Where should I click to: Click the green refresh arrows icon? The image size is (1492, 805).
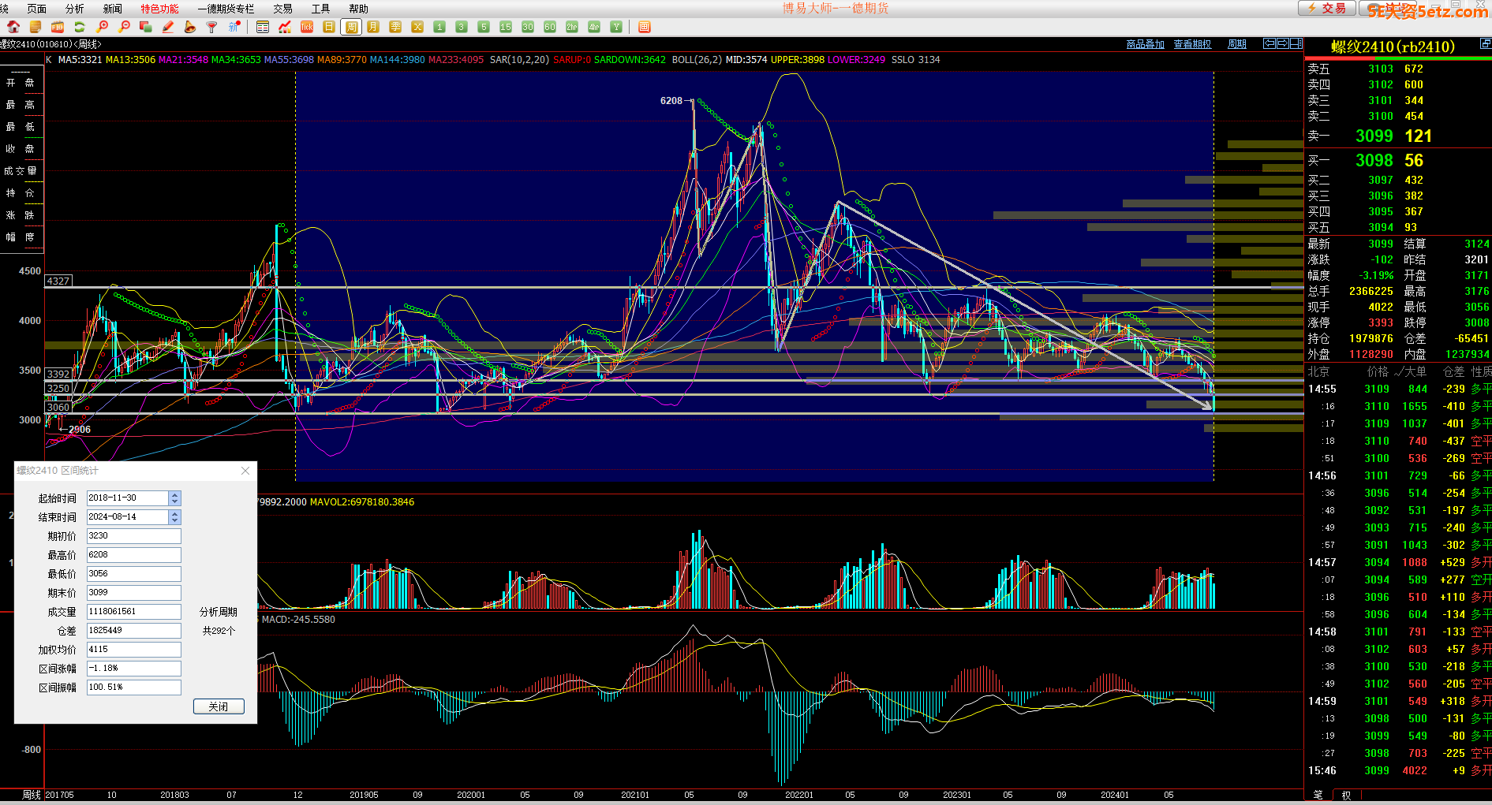click(x=80, y=27)
